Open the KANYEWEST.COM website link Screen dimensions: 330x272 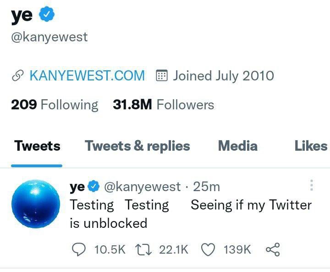[x=87, y=75]
